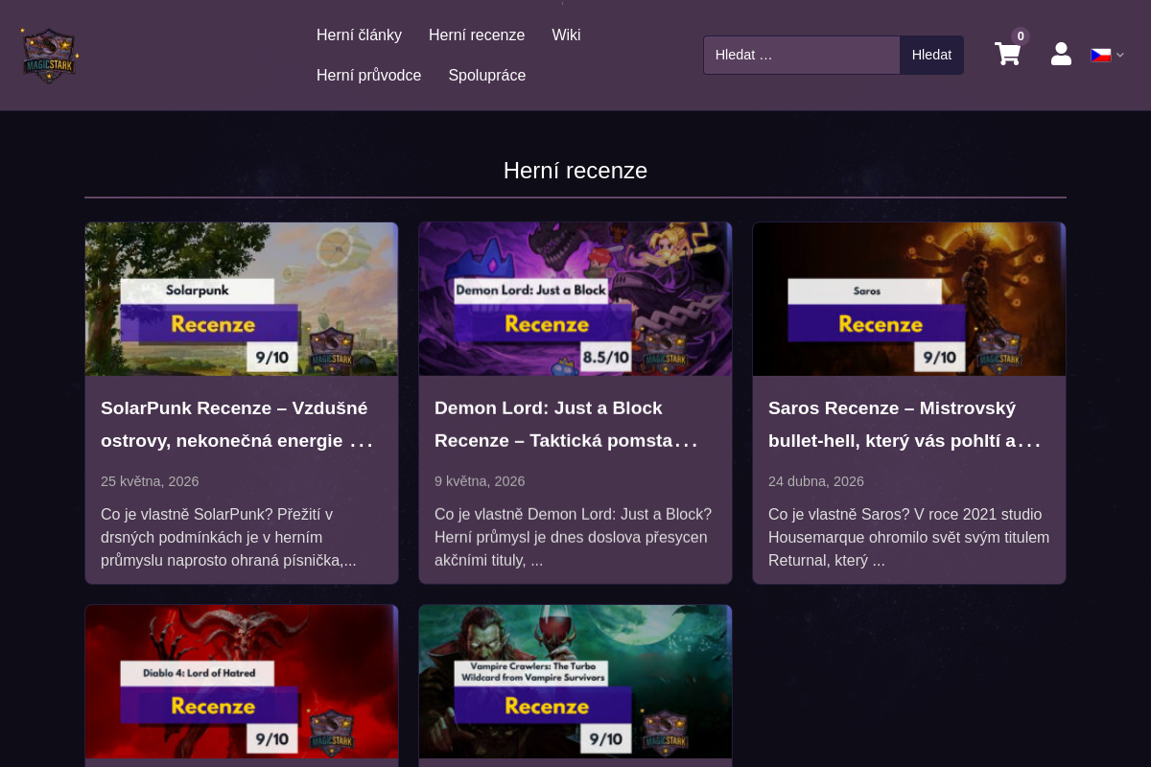The width and height of the screenshot is (1151, 767).
Task: Click the Hledat search button
Action: coord(931,55)
